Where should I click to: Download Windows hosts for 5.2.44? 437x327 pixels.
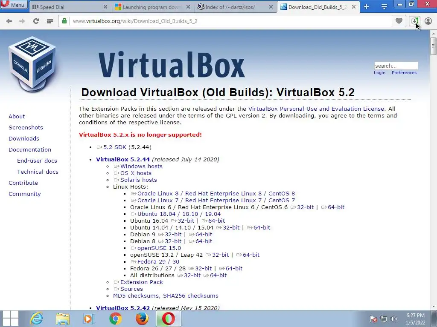click(x=138, y=166)
